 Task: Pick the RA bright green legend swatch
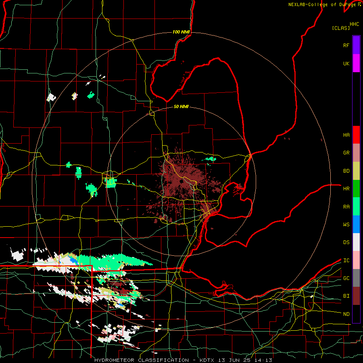tap(356, 207)
